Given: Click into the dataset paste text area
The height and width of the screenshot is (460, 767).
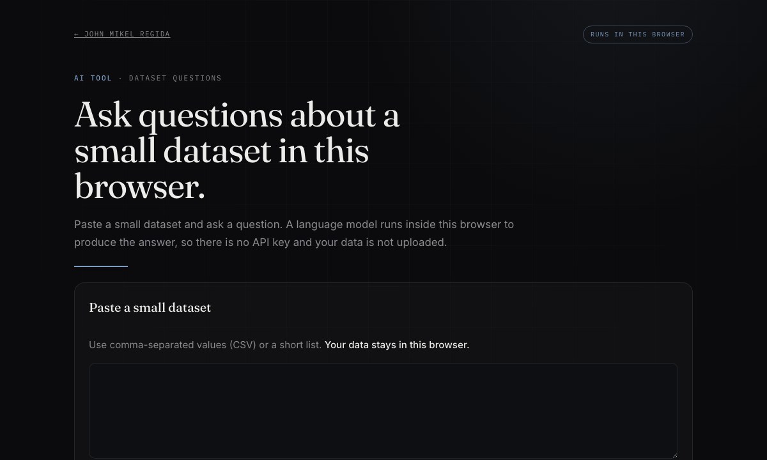Looking at the screenshot, I should coord(383,411).
